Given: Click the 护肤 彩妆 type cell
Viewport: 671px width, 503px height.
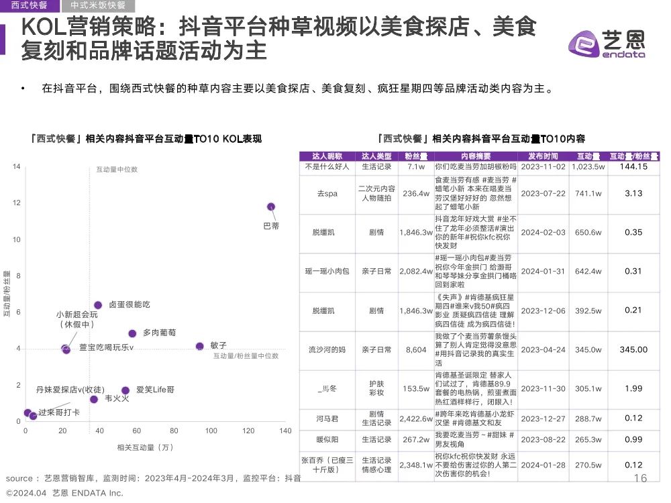Looking at the screenshot, I should 376,388.
